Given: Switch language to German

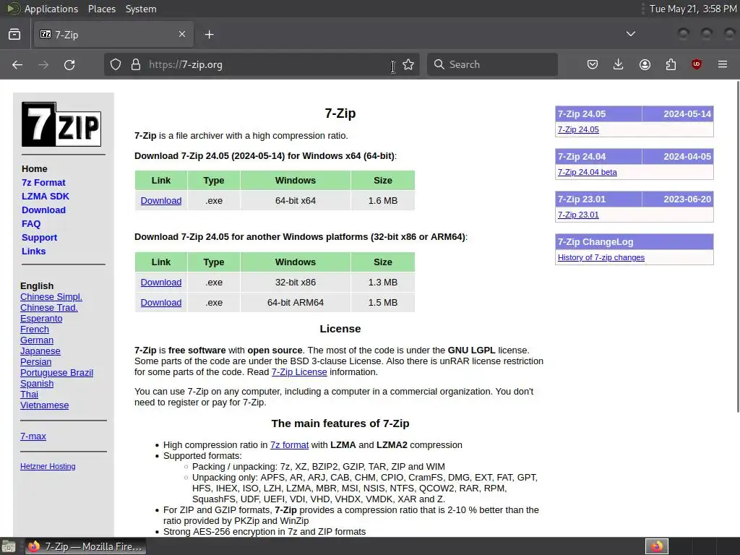Looking at the screenshot, I should (37, 340).
